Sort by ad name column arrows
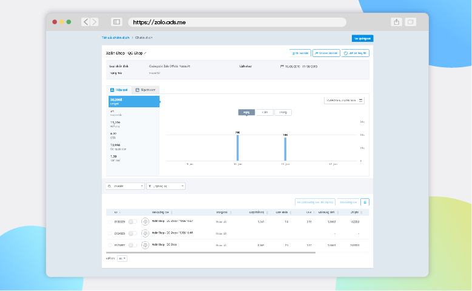Image resolution: width=472 pixels, height=291 pixels. point(172,212)
